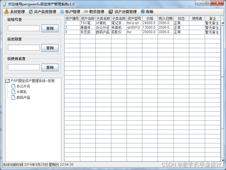Click the 资产信息管理 refresh icon

[x=31, y=12]
